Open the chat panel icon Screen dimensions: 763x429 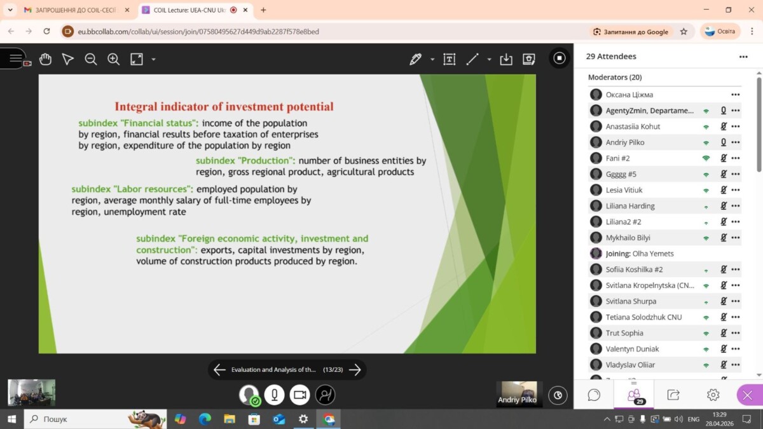594,395
